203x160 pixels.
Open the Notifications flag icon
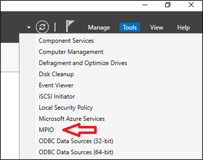(x=70, y=27)
